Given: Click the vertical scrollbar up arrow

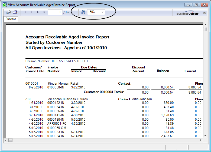Looking at the screenshot, I should tap(205, 25).
